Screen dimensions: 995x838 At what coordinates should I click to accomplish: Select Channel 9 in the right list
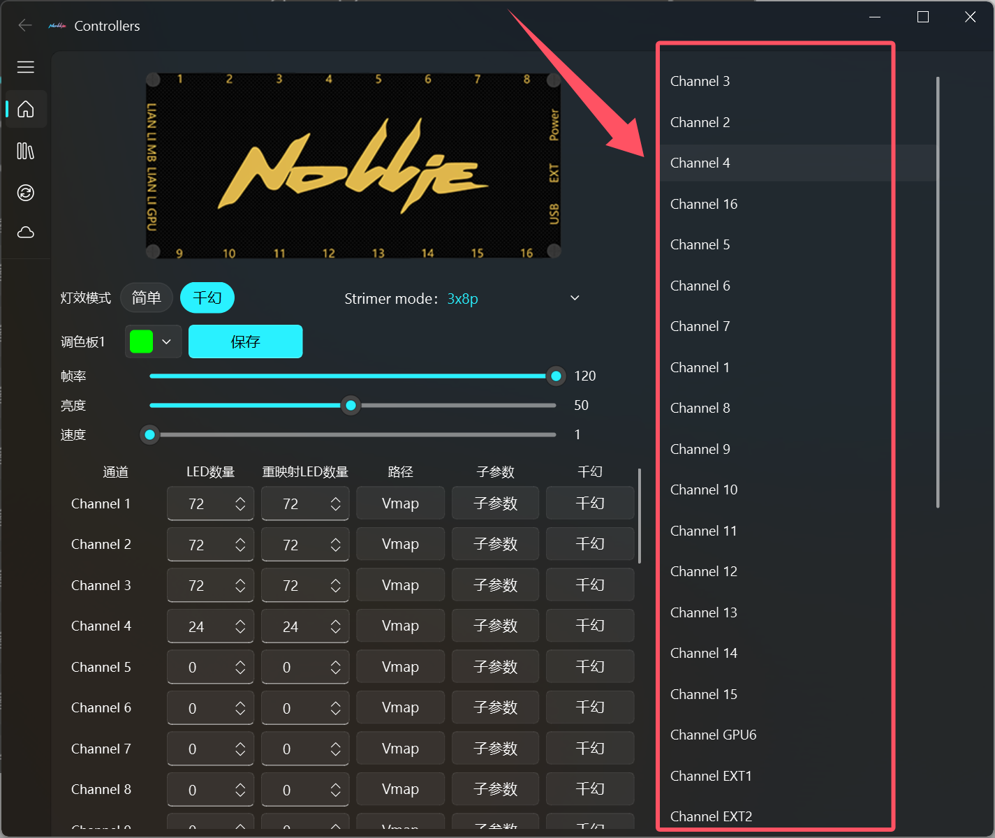point(797,449)
